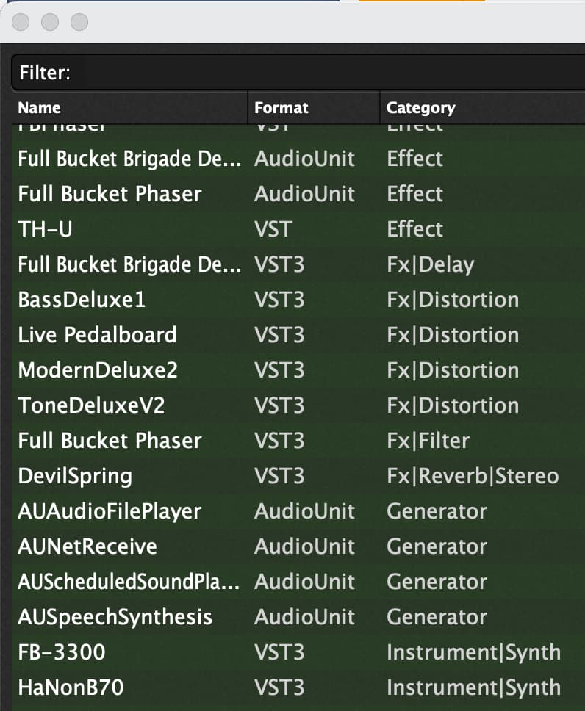
Task: Select AUNetReceive generator row
Action: point(298,546)
